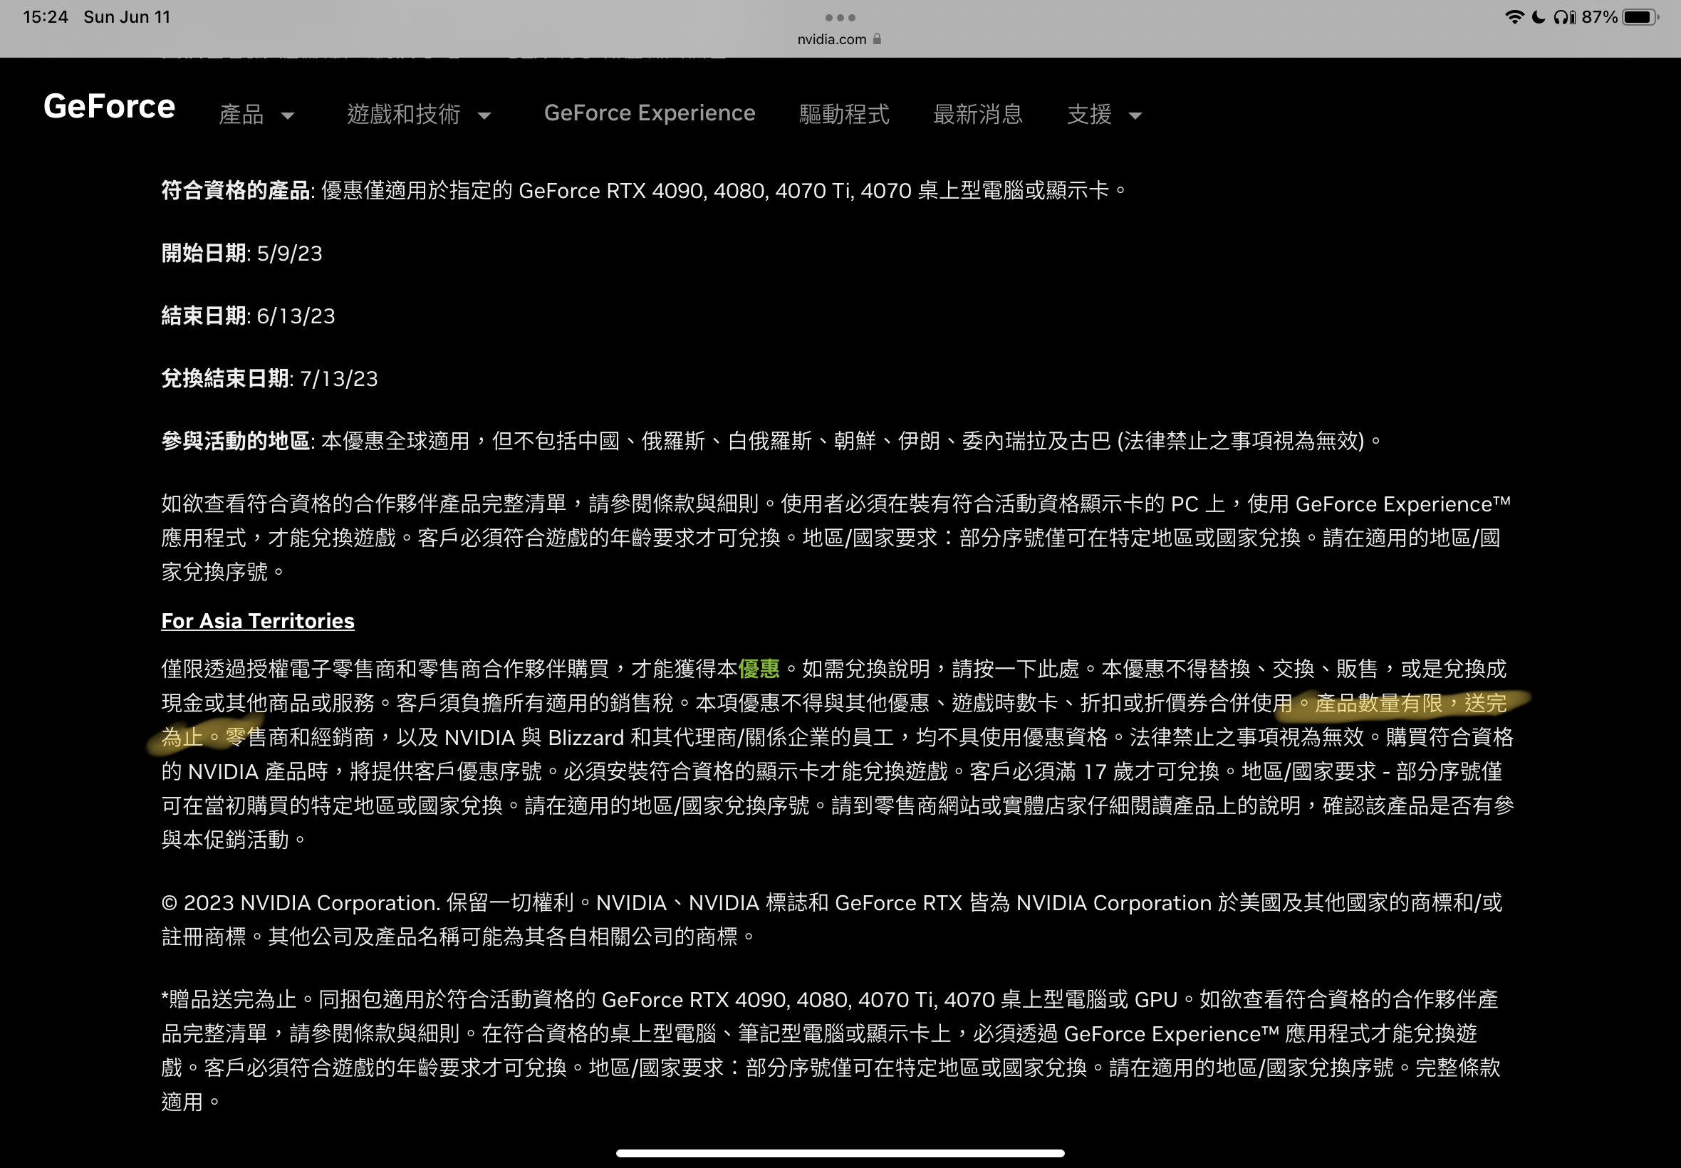Image resolution: width=1681 pixels, height=1168 pixels.
Task: Click the 參與活動的地區 label
Action: 235,441
